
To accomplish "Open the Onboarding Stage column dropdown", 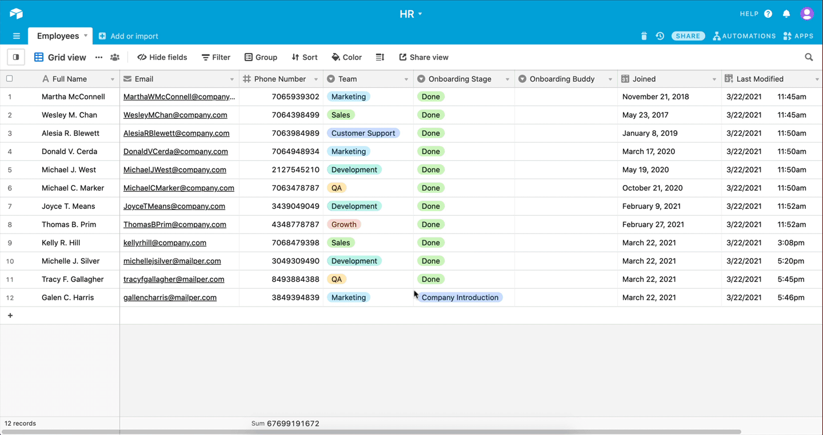I will coord(508,79).
